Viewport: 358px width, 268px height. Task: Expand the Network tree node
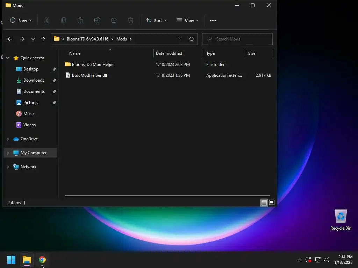pos(8,167)
